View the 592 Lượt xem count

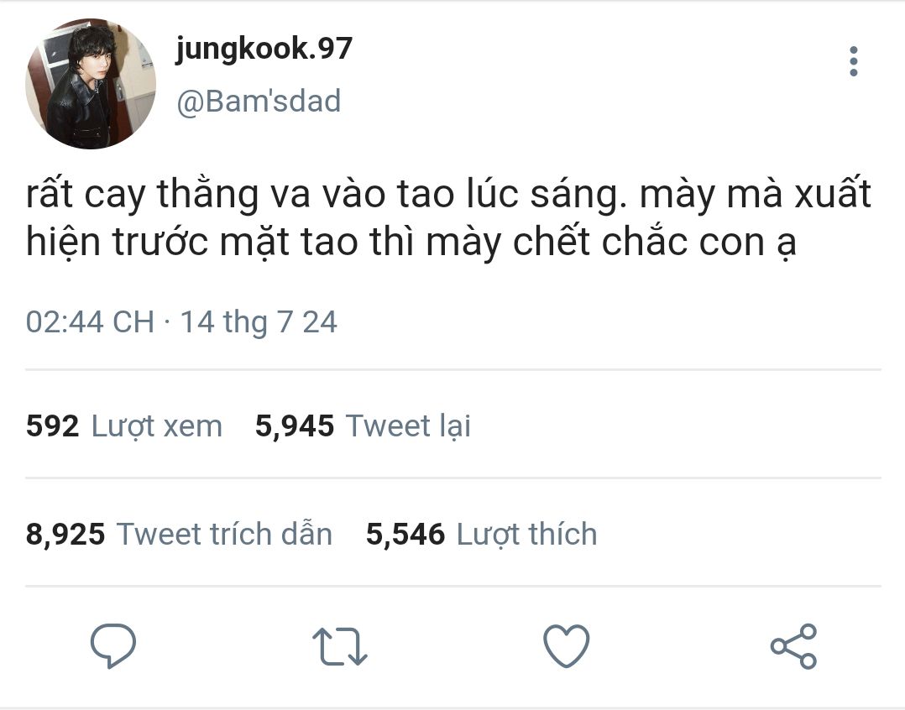[124, 426]
